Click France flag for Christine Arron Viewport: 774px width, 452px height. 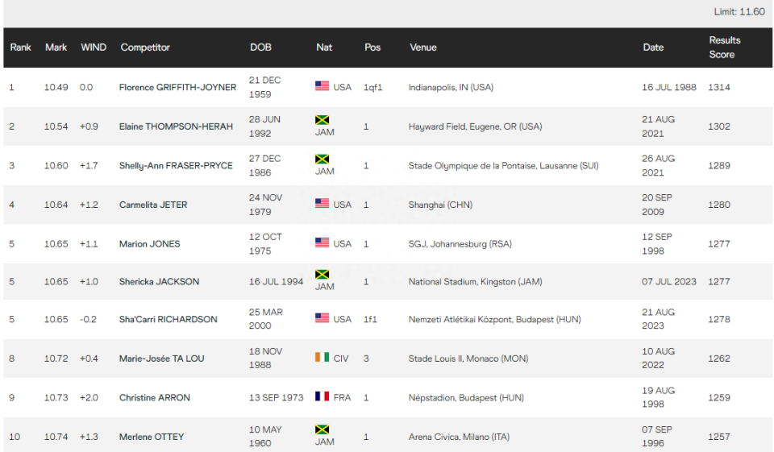[322, 396]
